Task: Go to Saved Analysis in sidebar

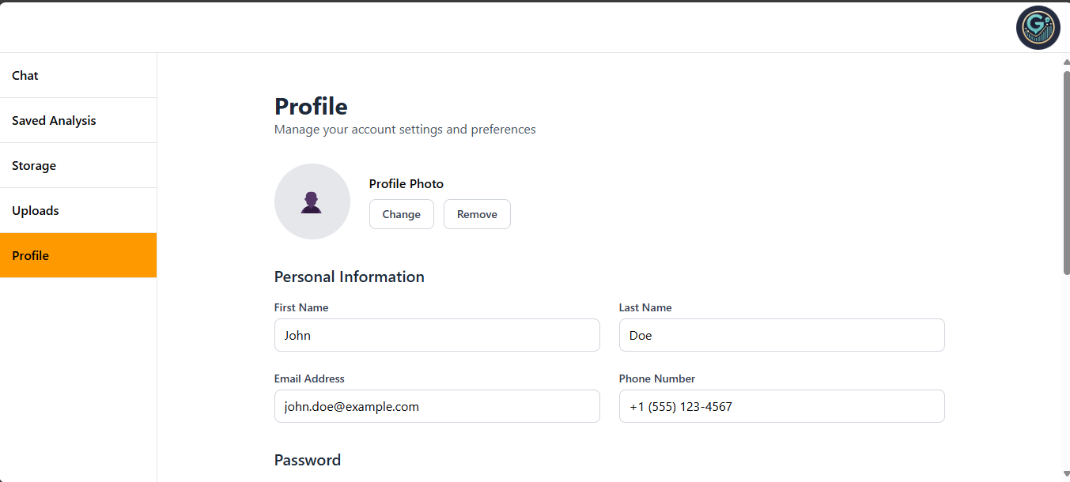Action: [78, 121]
